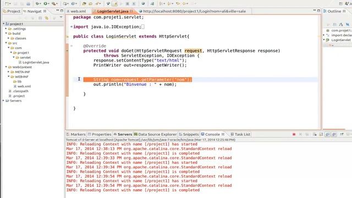Image resolution: width=352 pixels, height=198 pixels.
Task: Click the red Terminate button in Console
Action: [x=294, y=134]
